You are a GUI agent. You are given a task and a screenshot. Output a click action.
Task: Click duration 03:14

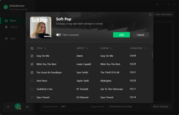point(133,97)
